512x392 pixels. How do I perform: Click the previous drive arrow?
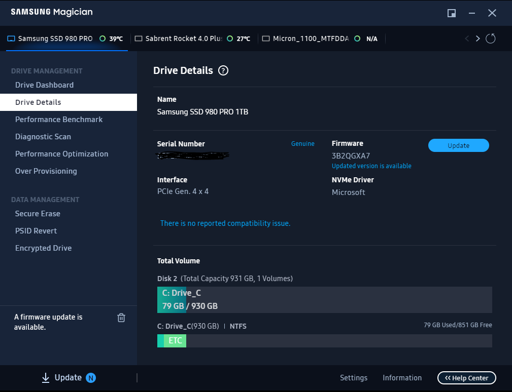466,38
